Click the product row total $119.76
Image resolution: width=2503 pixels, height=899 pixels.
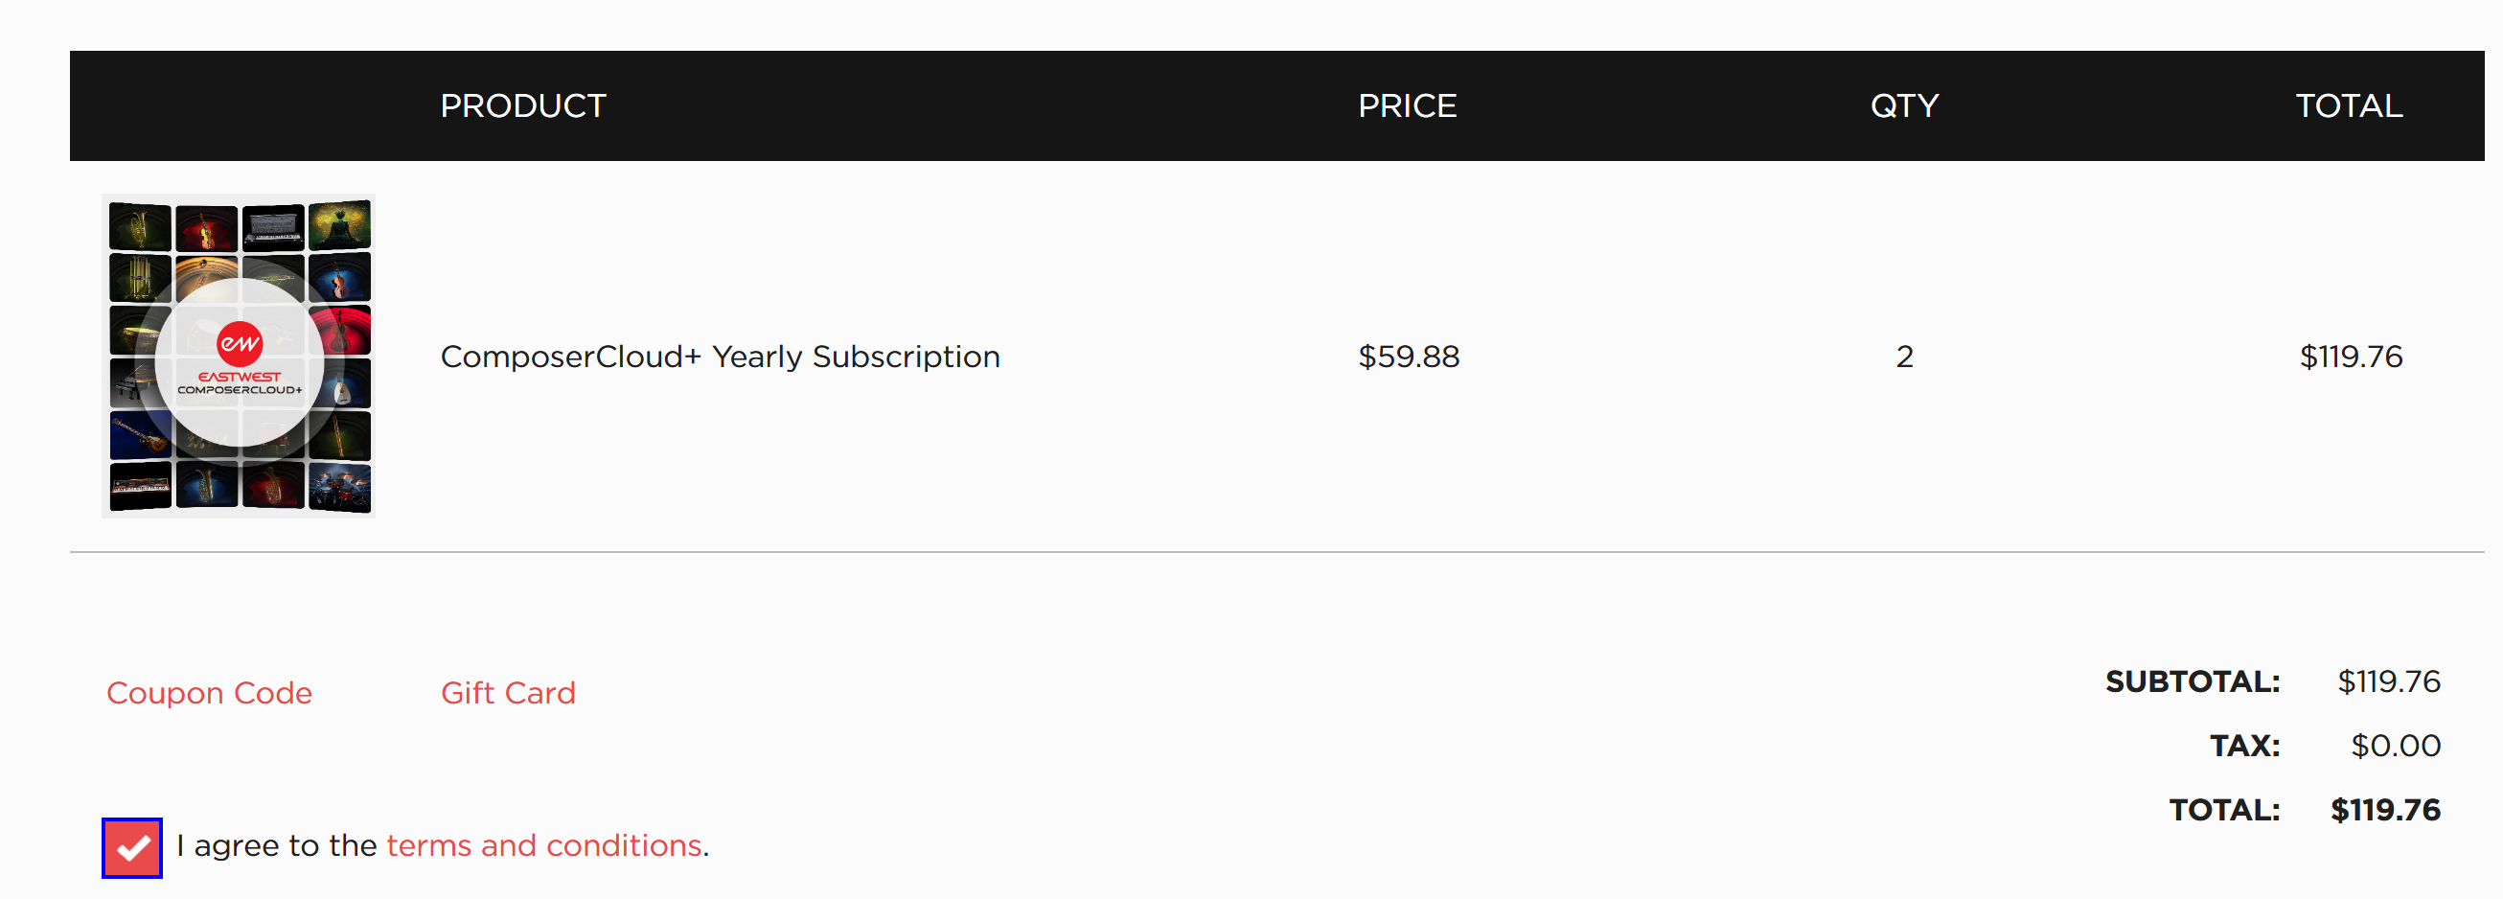click(2350, 357)
